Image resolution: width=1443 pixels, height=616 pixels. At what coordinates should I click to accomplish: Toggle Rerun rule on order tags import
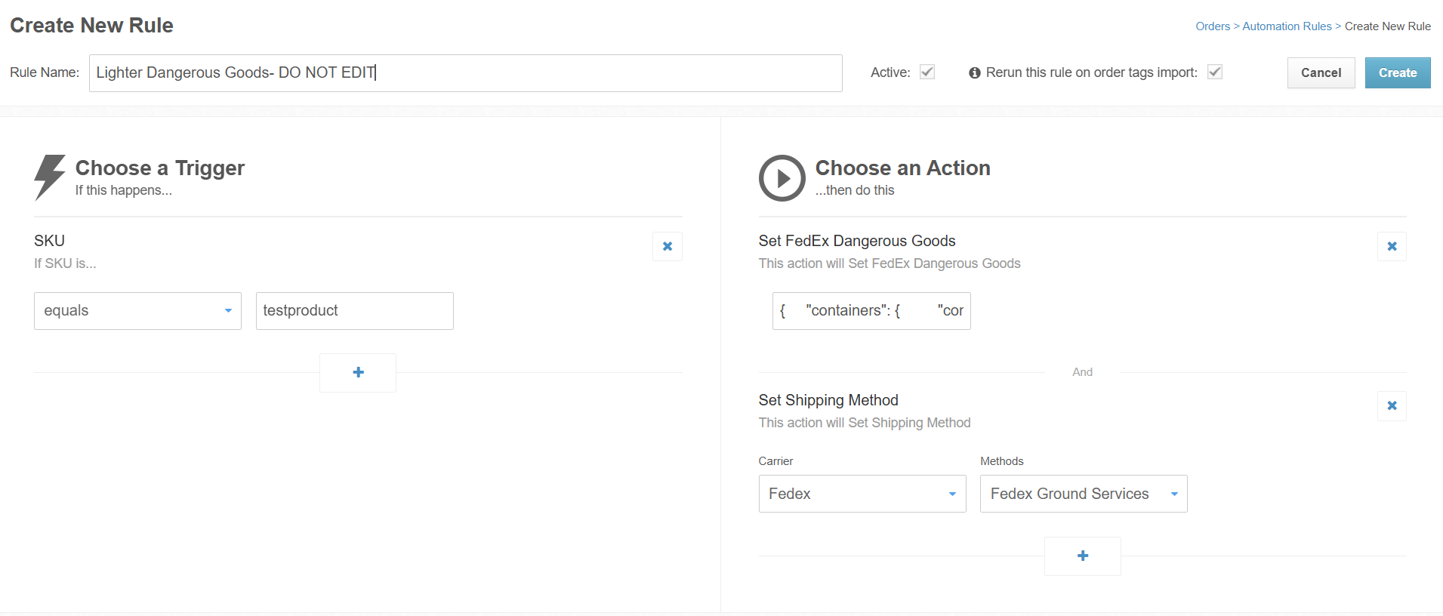[x=1215, y=72]
